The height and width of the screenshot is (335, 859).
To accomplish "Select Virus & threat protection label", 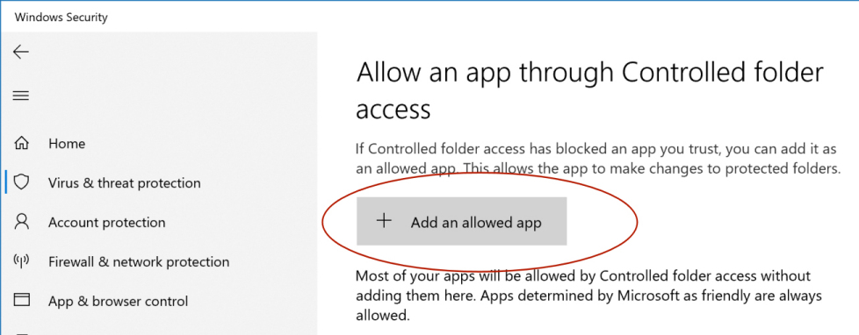I will (125, 182).
